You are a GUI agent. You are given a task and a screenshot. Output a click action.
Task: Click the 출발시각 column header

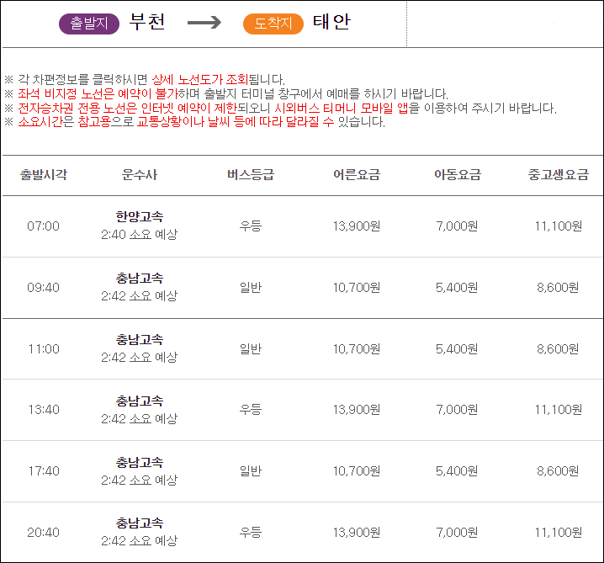[44, 174]
